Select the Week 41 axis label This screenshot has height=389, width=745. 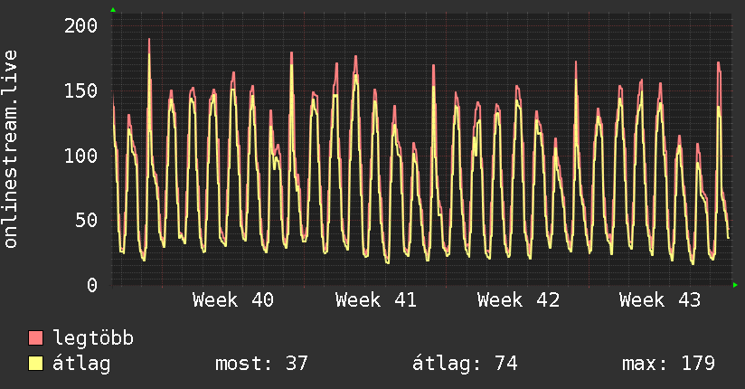375,300
